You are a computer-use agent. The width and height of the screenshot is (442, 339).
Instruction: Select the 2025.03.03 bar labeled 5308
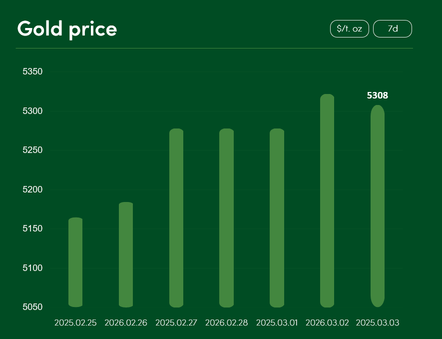378,205
